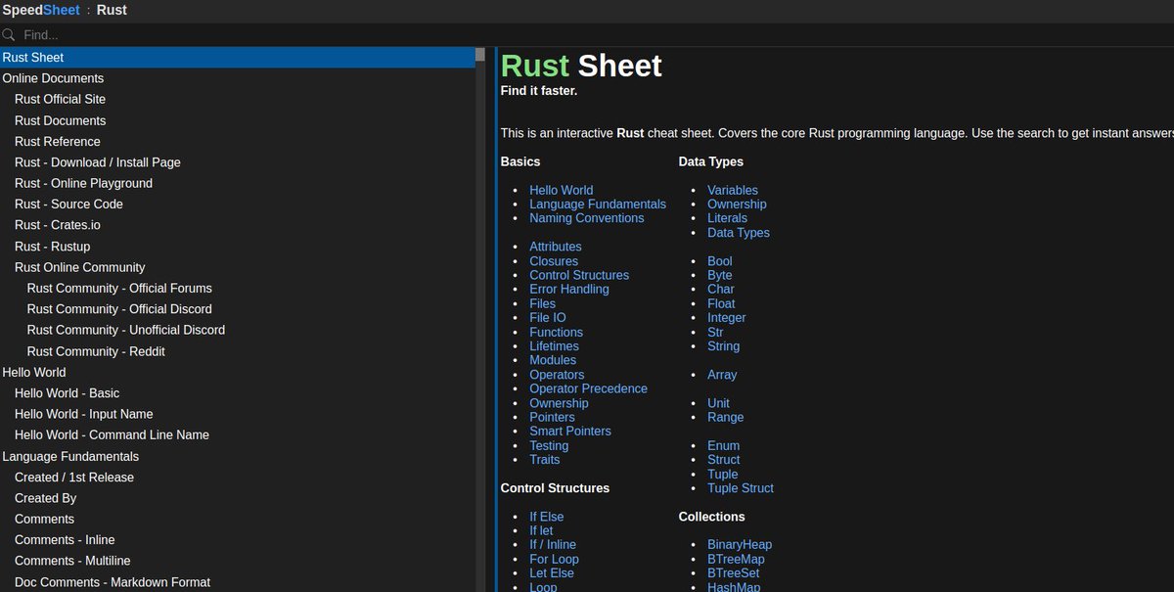Open the Hello World content link

pos(562,190)
